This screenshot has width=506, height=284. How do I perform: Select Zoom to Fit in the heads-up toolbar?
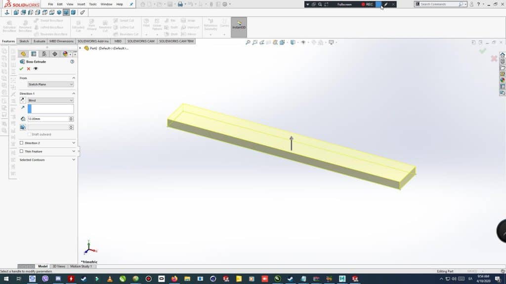pos(249,43)
